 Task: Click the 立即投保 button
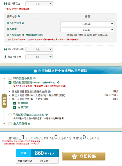click(x=84, y=156)
